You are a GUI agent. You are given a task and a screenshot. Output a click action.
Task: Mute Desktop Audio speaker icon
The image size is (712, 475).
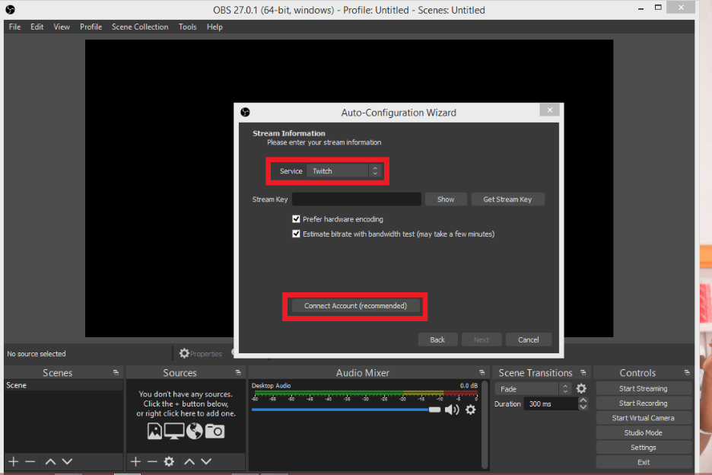coord(452,410)
